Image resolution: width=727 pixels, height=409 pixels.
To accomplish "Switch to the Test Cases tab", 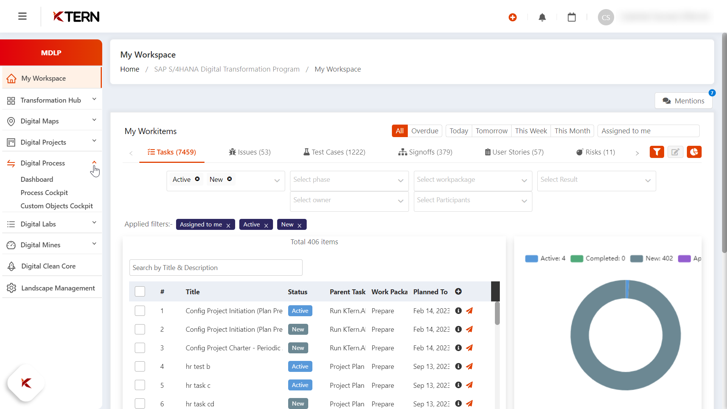I will (x=334, y=152).
